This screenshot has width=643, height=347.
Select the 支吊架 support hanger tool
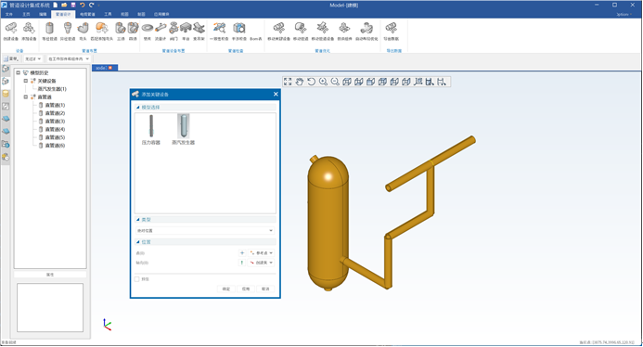pos(199,32)
